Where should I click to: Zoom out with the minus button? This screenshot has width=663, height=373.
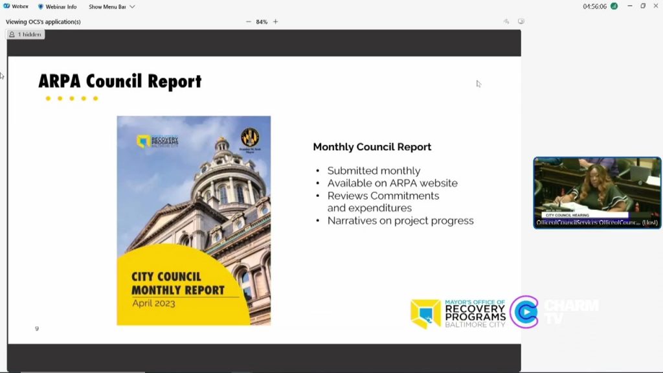coord(248,21)
